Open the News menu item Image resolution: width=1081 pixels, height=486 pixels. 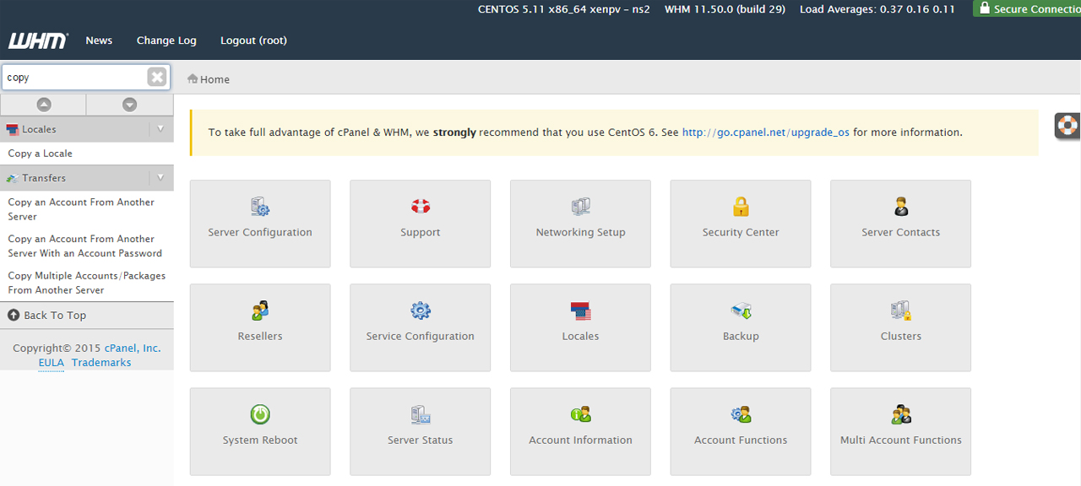tap(99, 40)
